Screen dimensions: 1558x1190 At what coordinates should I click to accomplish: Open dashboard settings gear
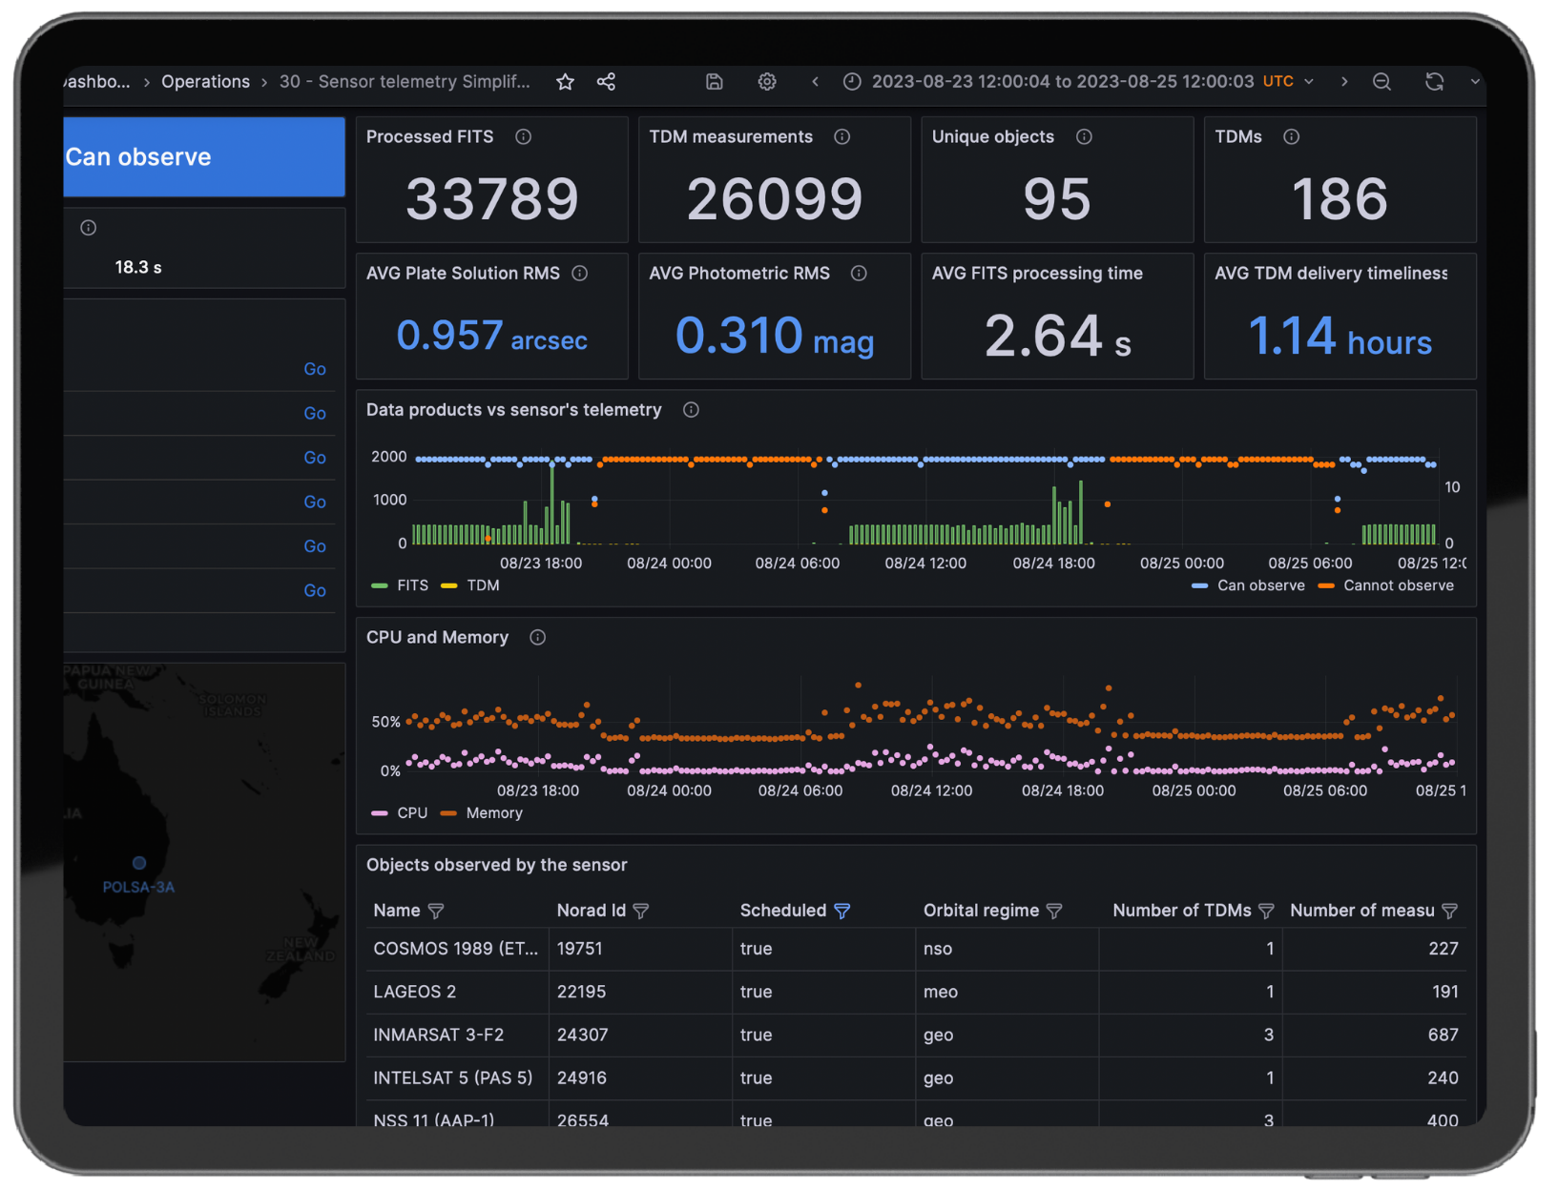[767, 82]
